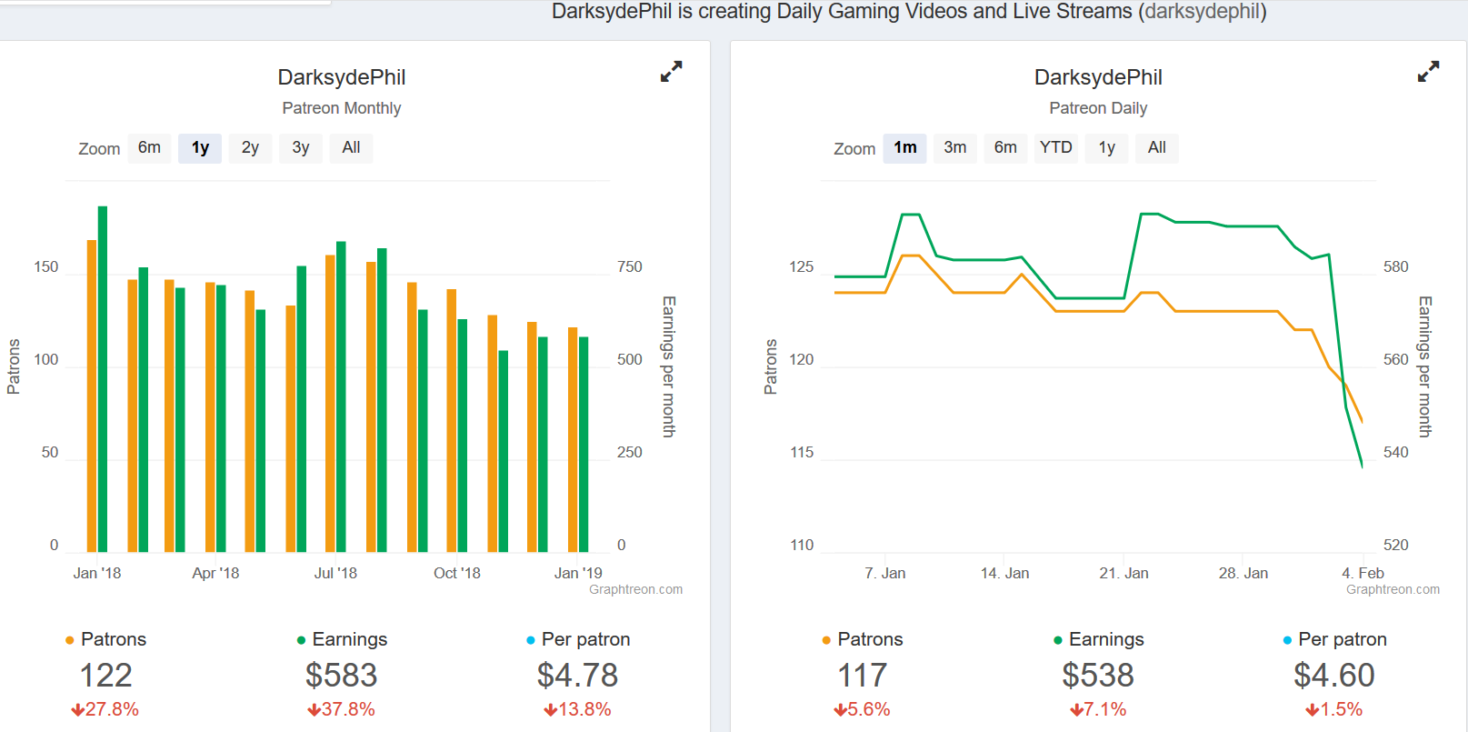
Task: Open the darksydephil link in the heading
Action: 1202,12
